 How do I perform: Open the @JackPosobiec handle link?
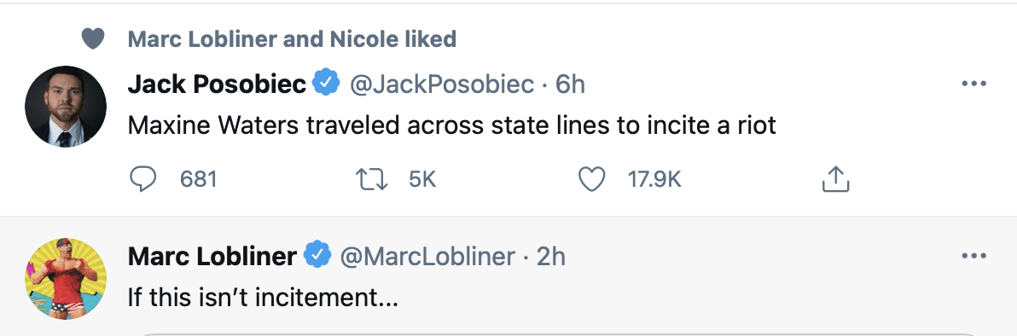[x=442, y=84]
